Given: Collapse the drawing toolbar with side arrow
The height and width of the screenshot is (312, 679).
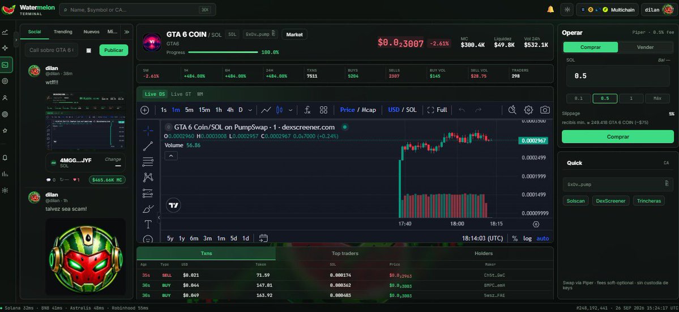Looking at the screenshot, I should pos(159,218).
